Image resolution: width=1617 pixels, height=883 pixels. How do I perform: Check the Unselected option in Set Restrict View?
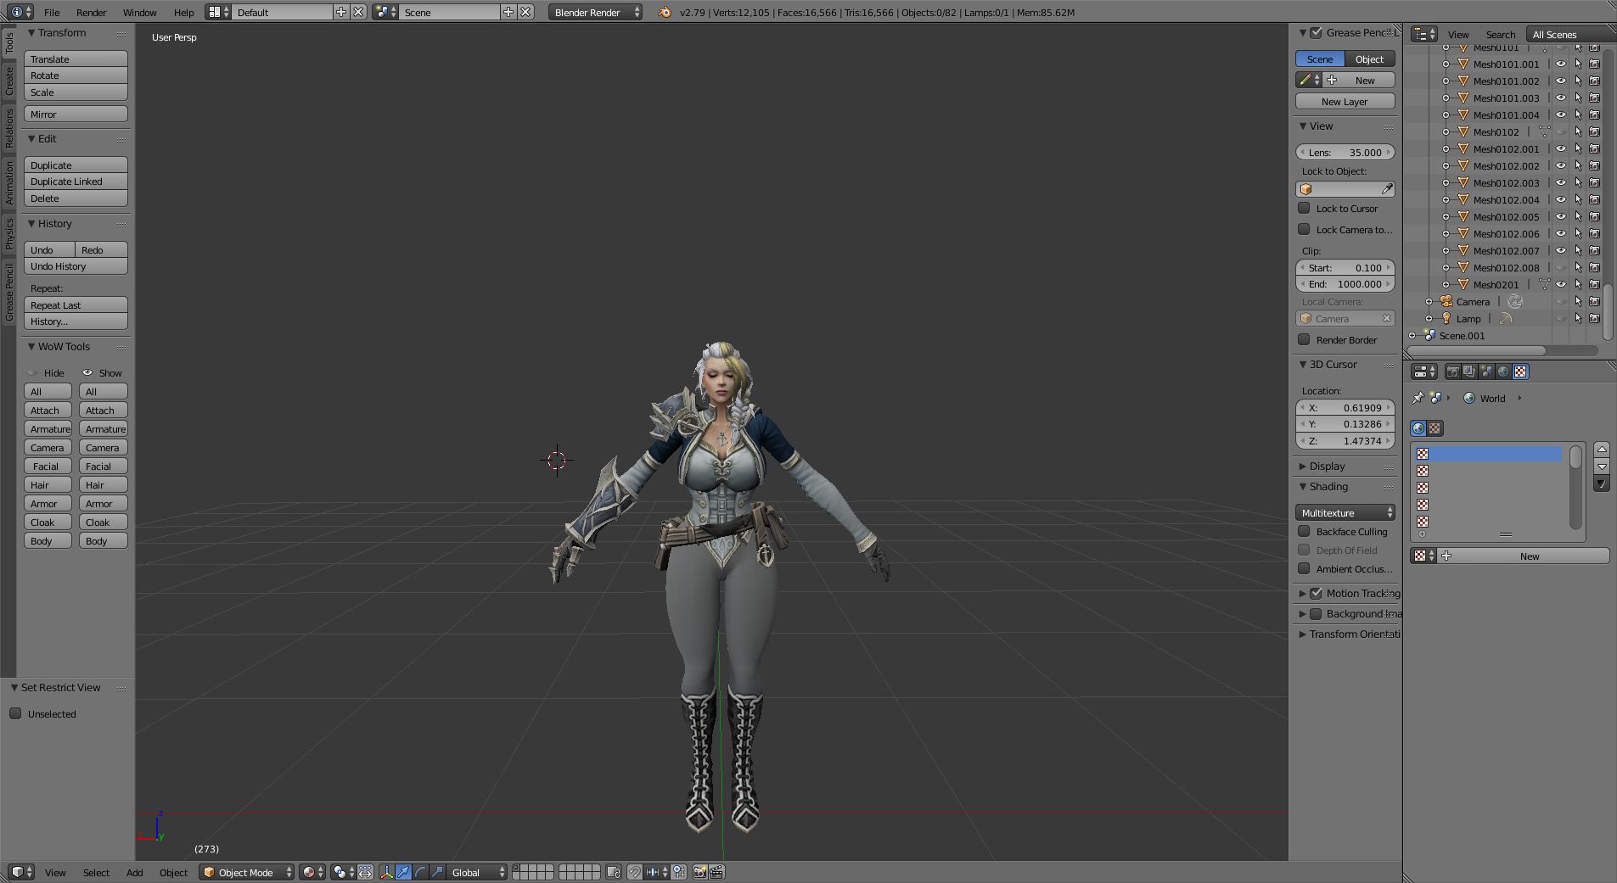click(15, 713)
